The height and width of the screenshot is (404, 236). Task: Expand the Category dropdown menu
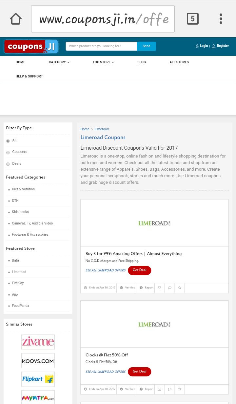pyautogui.click(x=59, y=62)
